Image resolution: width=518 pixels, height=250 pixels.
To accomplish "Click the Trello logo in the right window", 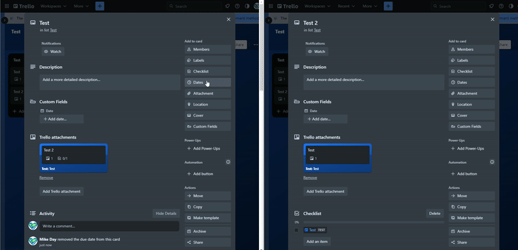I will 287,6.
